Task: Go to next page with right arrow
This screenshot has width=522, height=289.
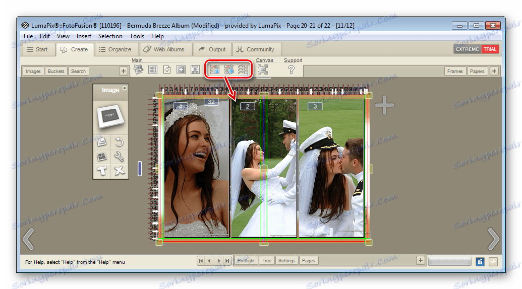Action: pos(493,239)
